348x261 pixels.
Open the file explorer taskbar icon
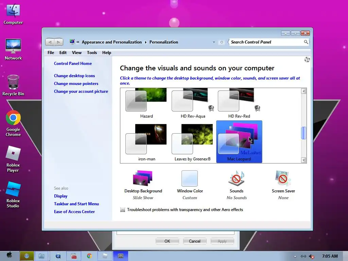click(x=41, y=256)
